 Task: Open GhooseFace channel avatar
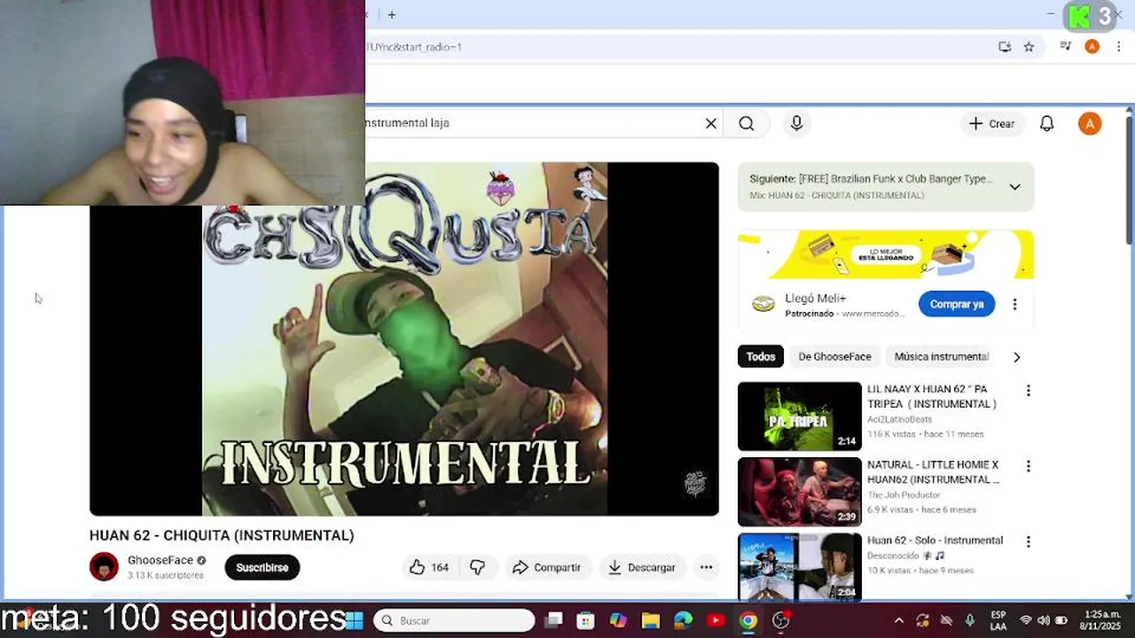tap(104, 567)
